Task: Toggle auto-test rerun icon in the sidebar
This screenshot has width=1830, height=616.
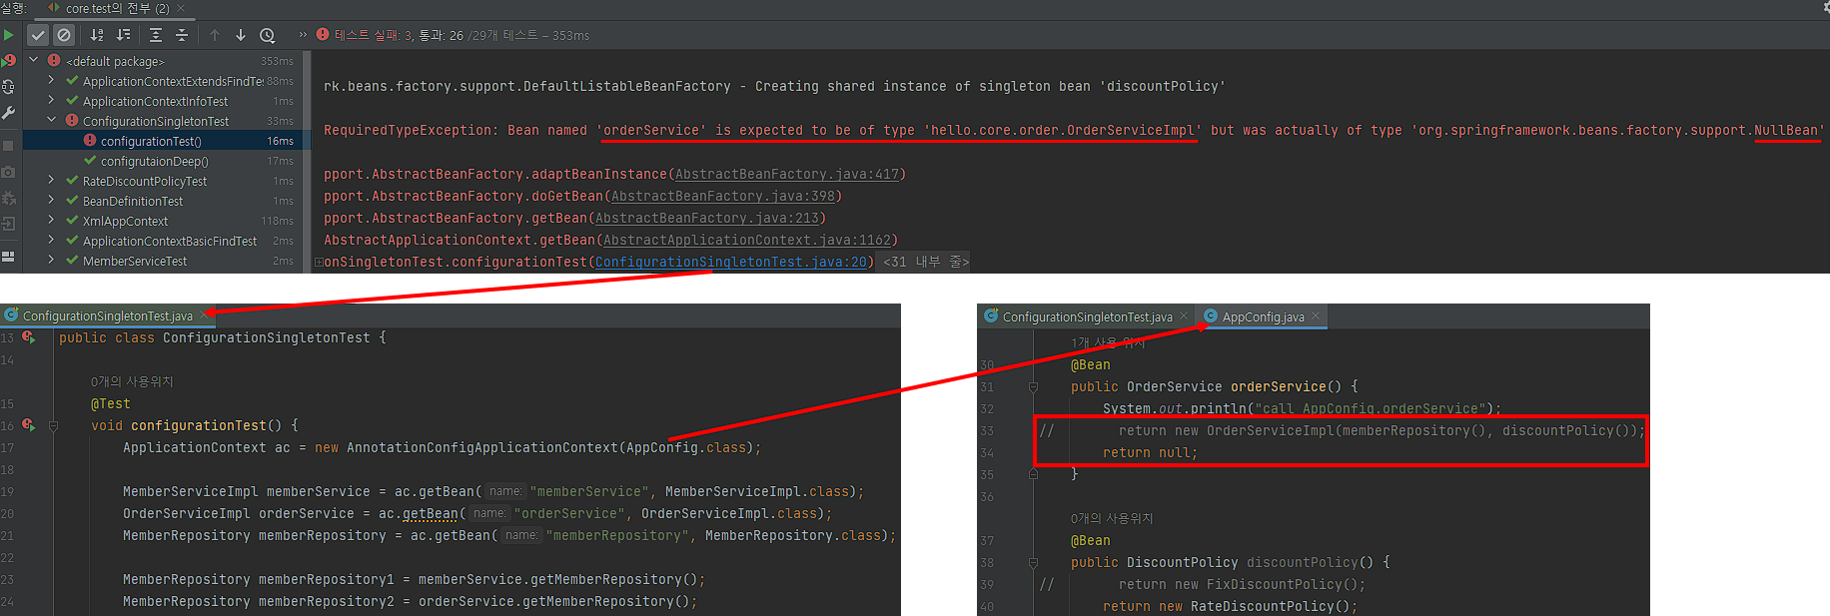Action: [9, 87]
